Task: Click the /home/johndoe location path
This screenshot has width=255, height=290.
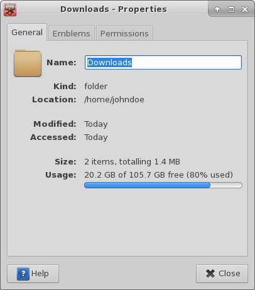Action: (114, 100)
